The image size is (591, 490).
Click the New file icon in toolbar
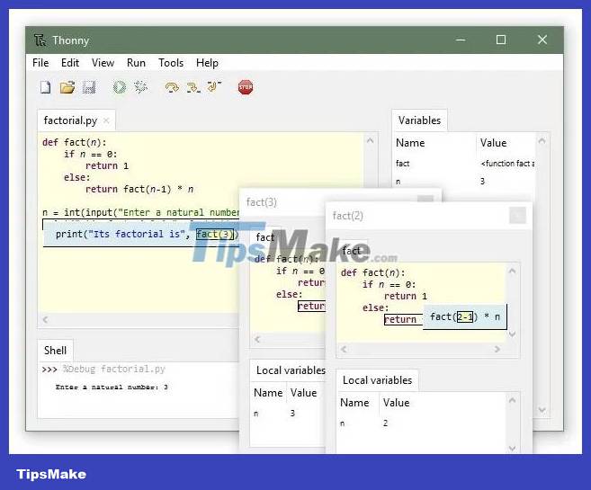point(45,87)
